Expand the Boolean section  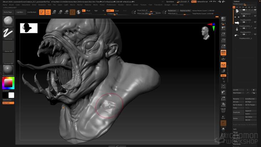pyautogui.click(x=236, y=135)
